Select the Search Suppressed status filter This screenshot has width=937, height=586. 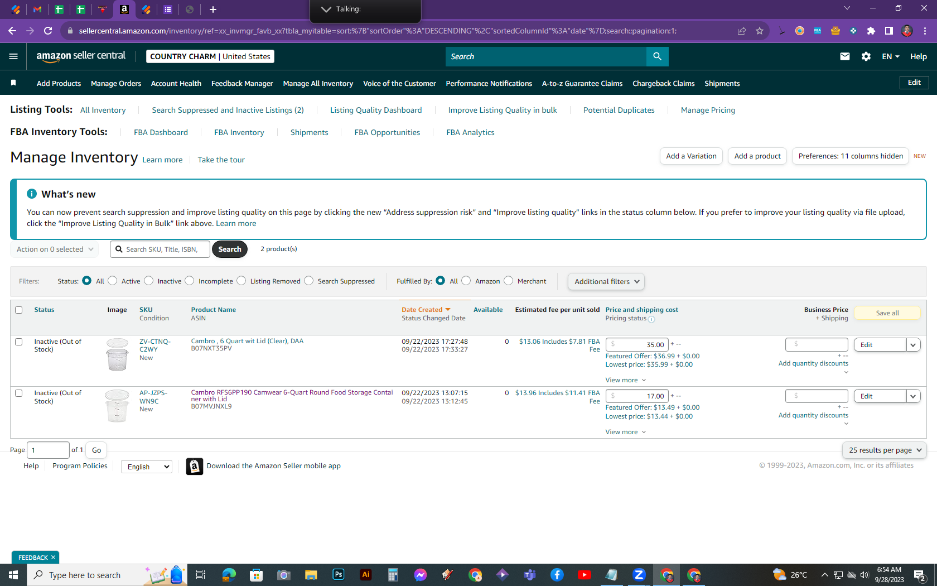click(309, 281)
